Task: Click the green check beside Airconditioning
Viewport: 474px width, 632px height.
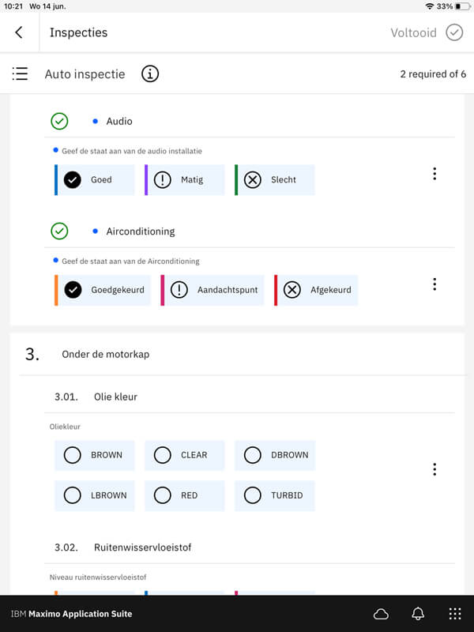Action: click(59, 231)
